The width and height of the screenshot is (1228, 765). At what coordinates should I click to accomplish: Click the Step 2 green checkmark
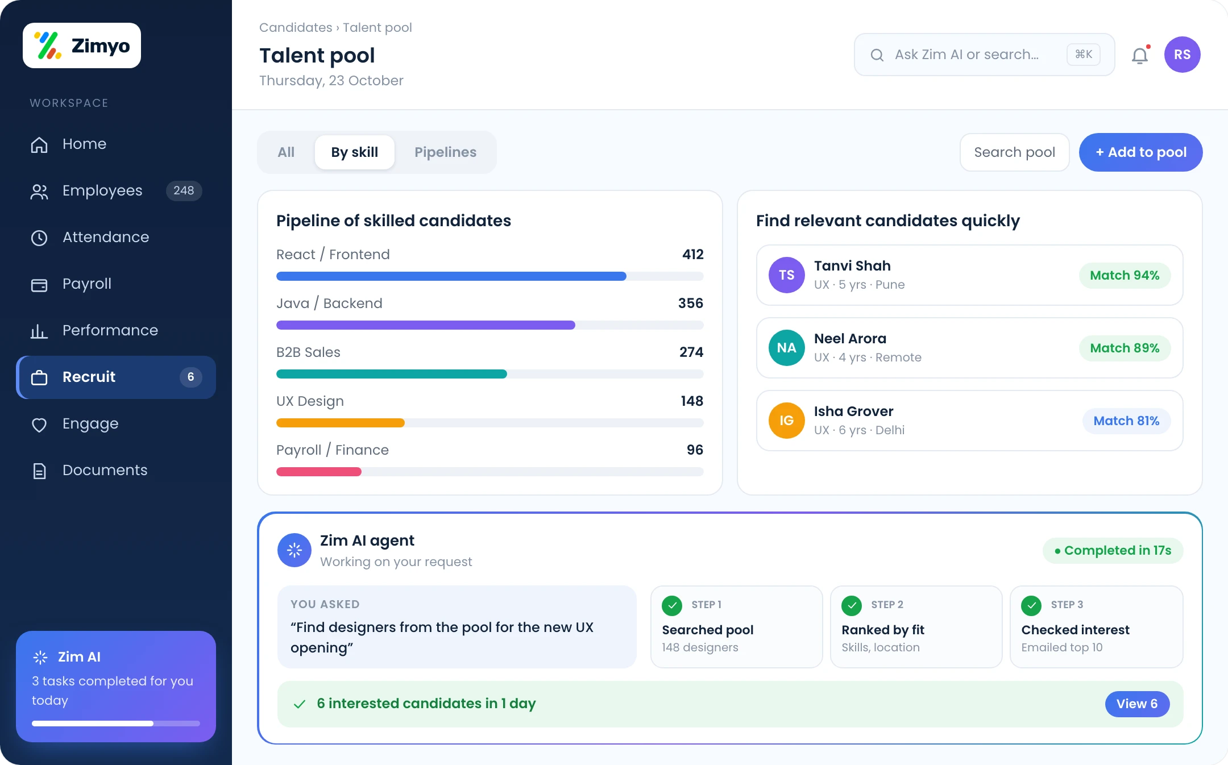click(852, 605)
